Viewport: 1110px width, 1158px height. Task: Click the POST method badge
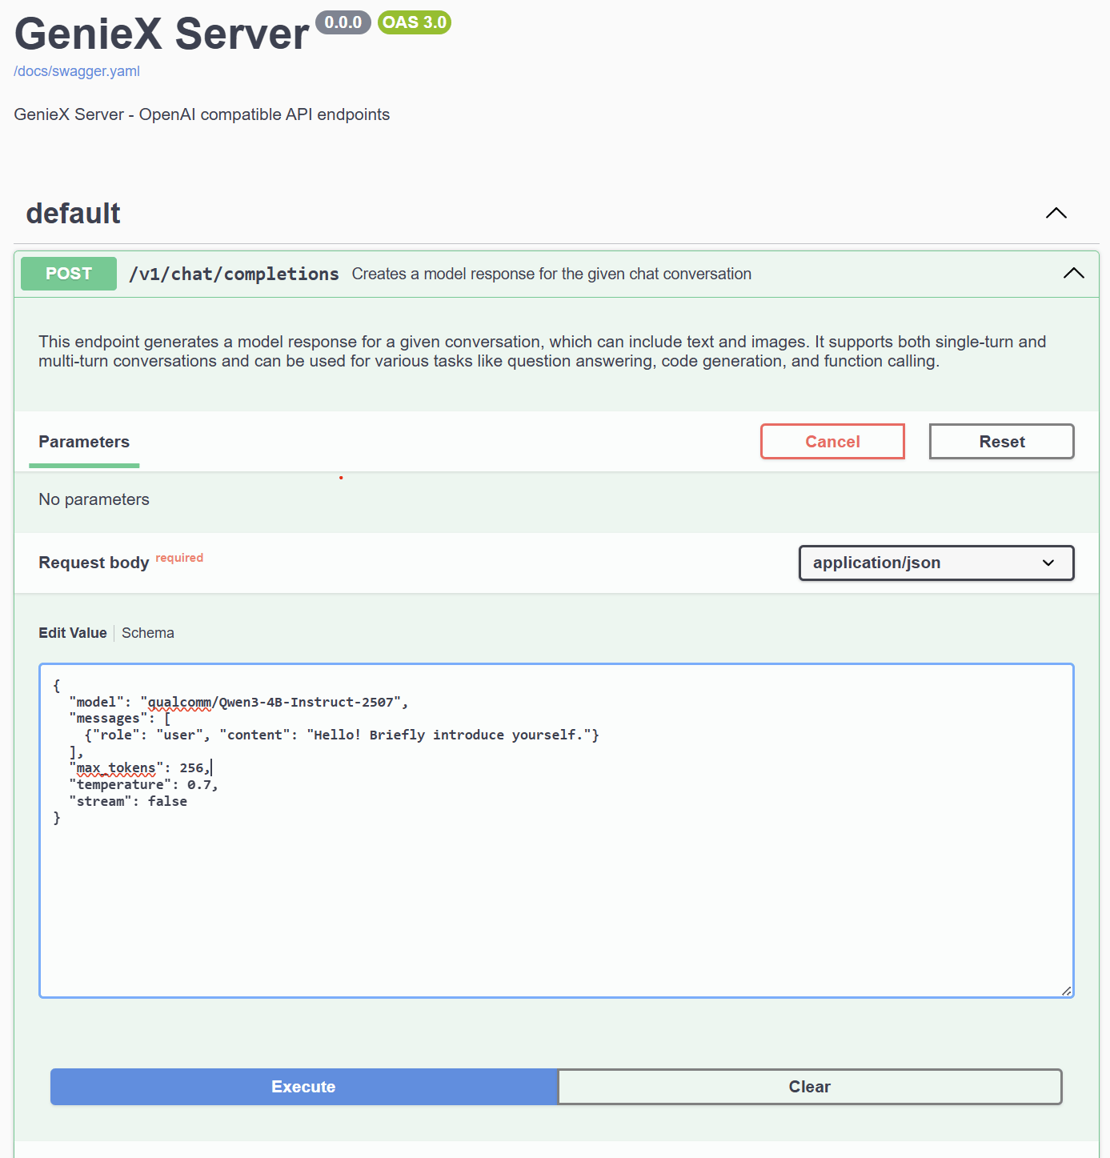69,274
